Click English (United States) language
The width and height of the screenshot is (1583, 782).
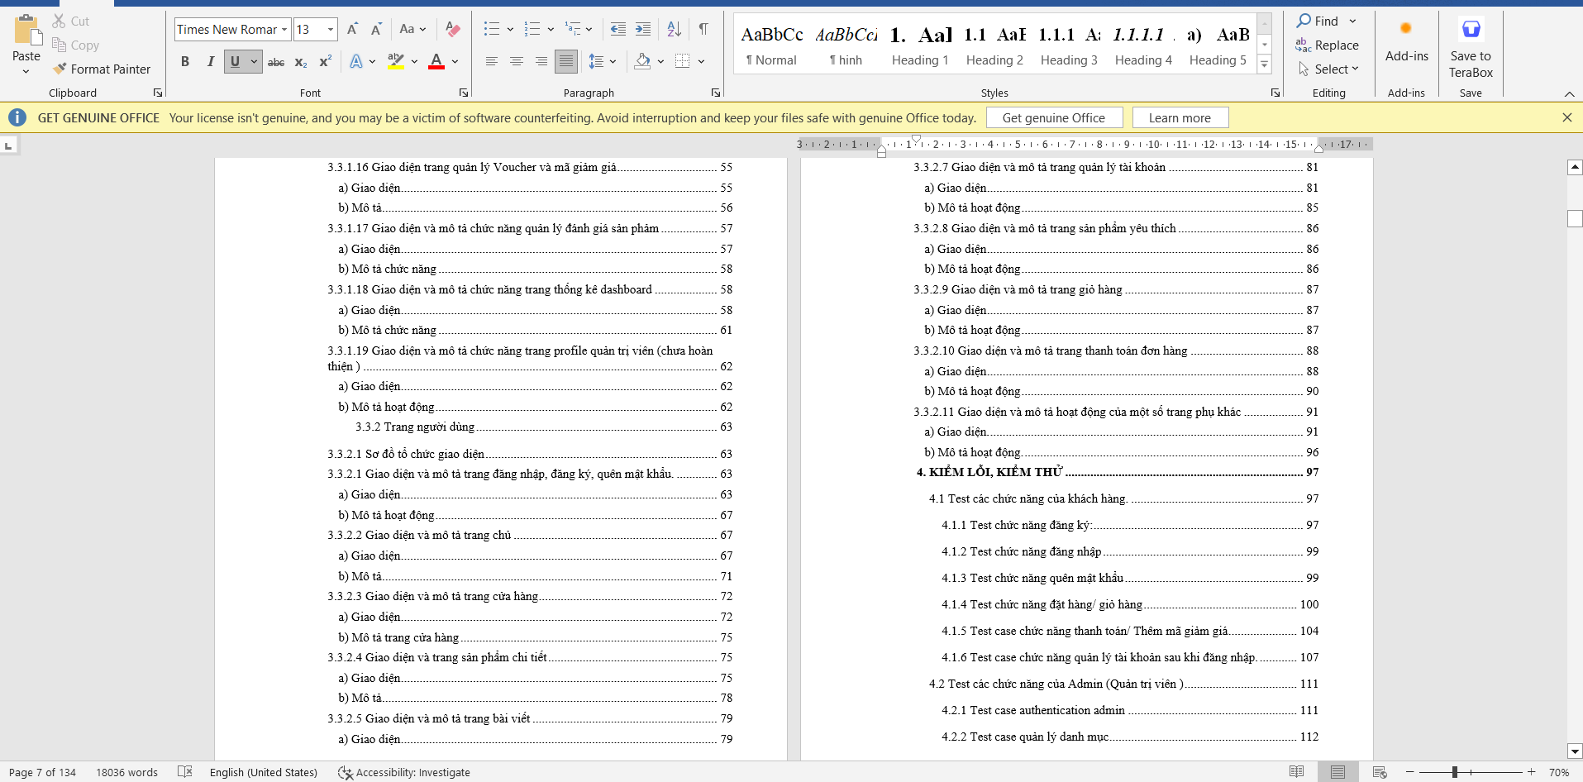264,772
